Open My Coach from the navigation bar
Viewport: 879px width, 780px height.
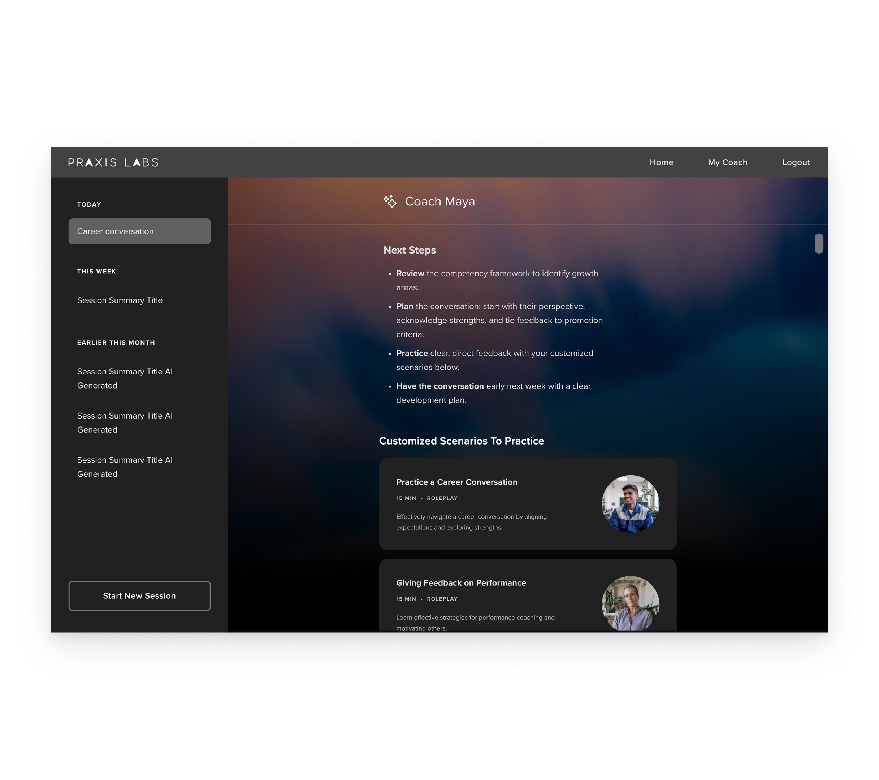pyautogui.click(x=727, y=162)
